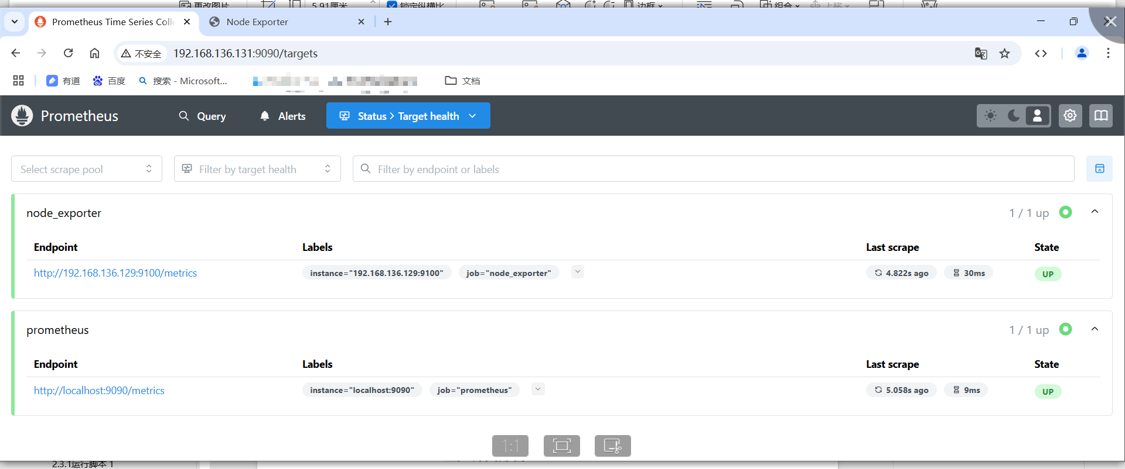This screenshot has width=1125, height=469.
Task: Click the address bar URL
Action: tap(246, 53)
